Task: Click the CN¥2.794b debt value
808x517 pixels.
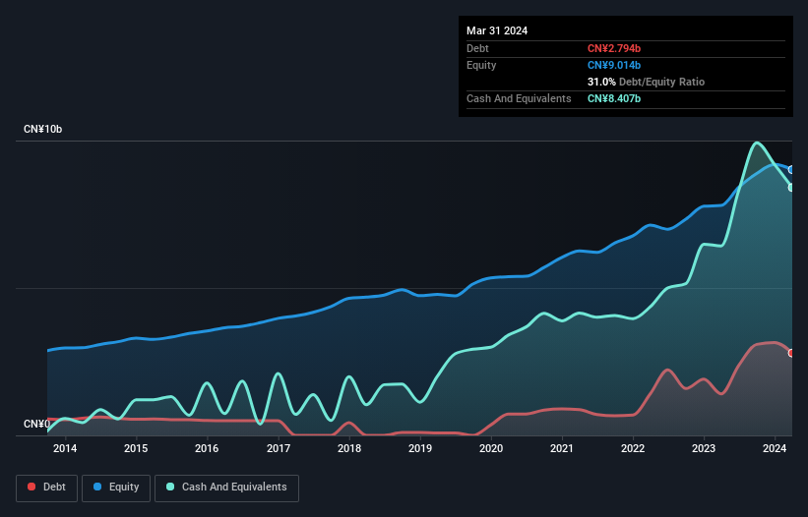Action: tap(614, 48)
